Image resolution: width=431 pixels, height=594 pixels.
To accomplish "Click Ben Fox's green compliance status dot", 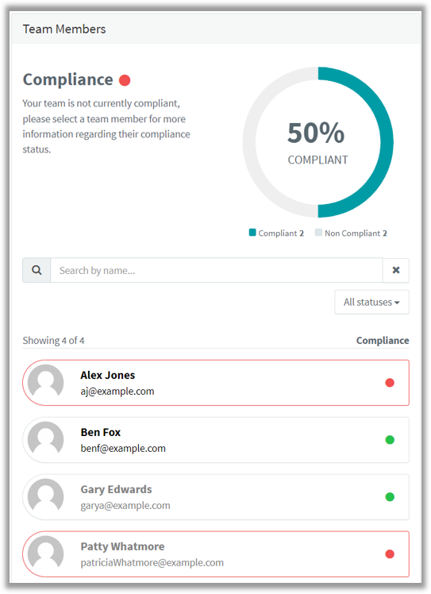I will point(390,440).
